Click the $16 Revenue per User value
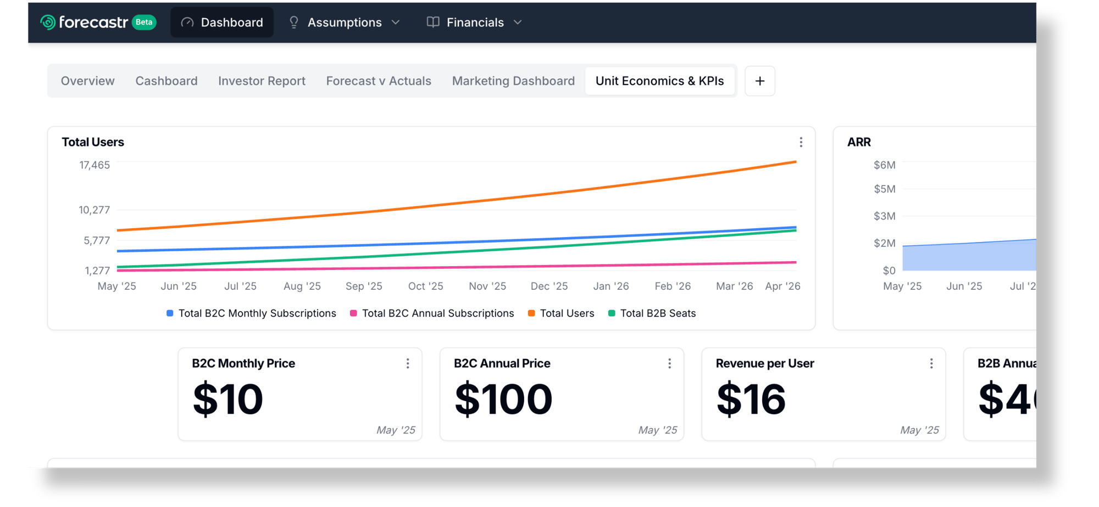Image resolution: width=1099 pixels, height=507 pixels. point(751,399)
